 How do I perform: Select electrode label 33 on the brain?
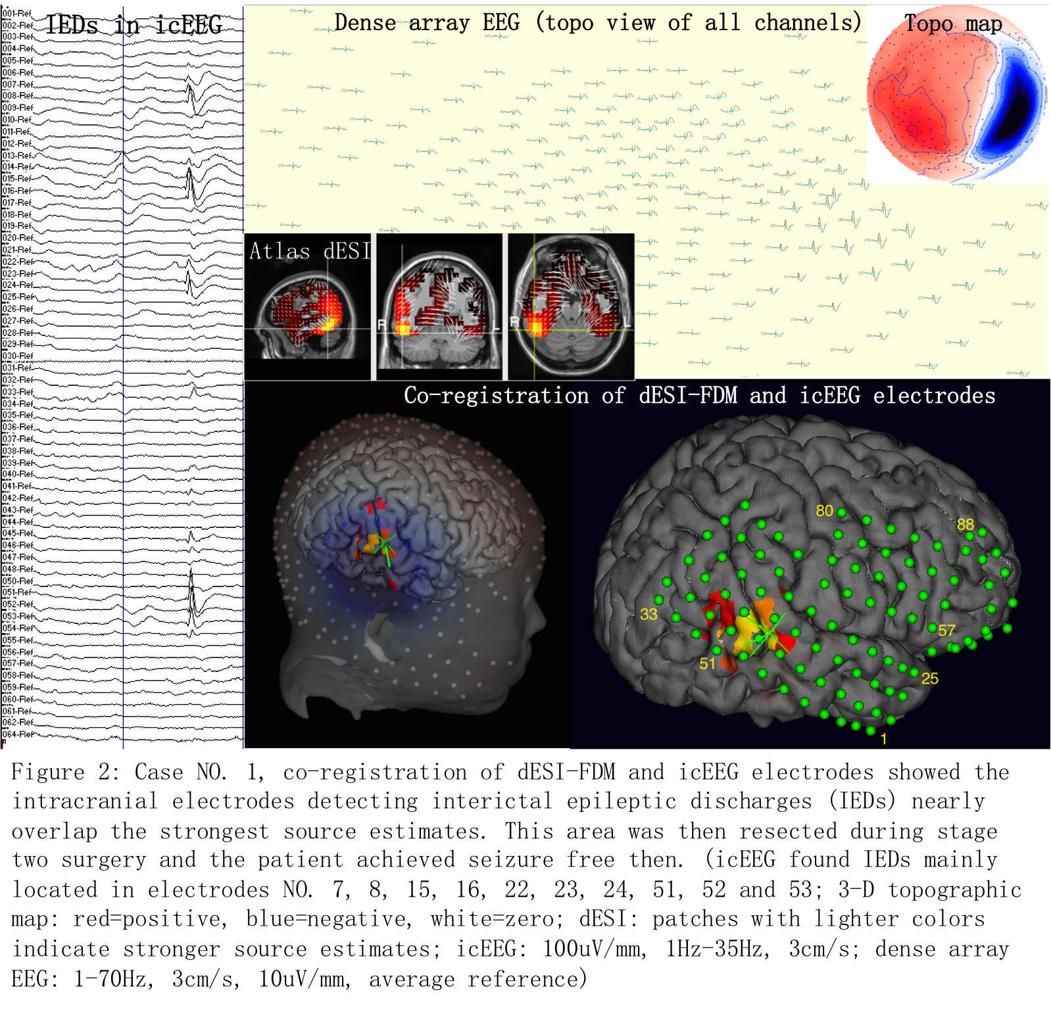pos(648,614)
